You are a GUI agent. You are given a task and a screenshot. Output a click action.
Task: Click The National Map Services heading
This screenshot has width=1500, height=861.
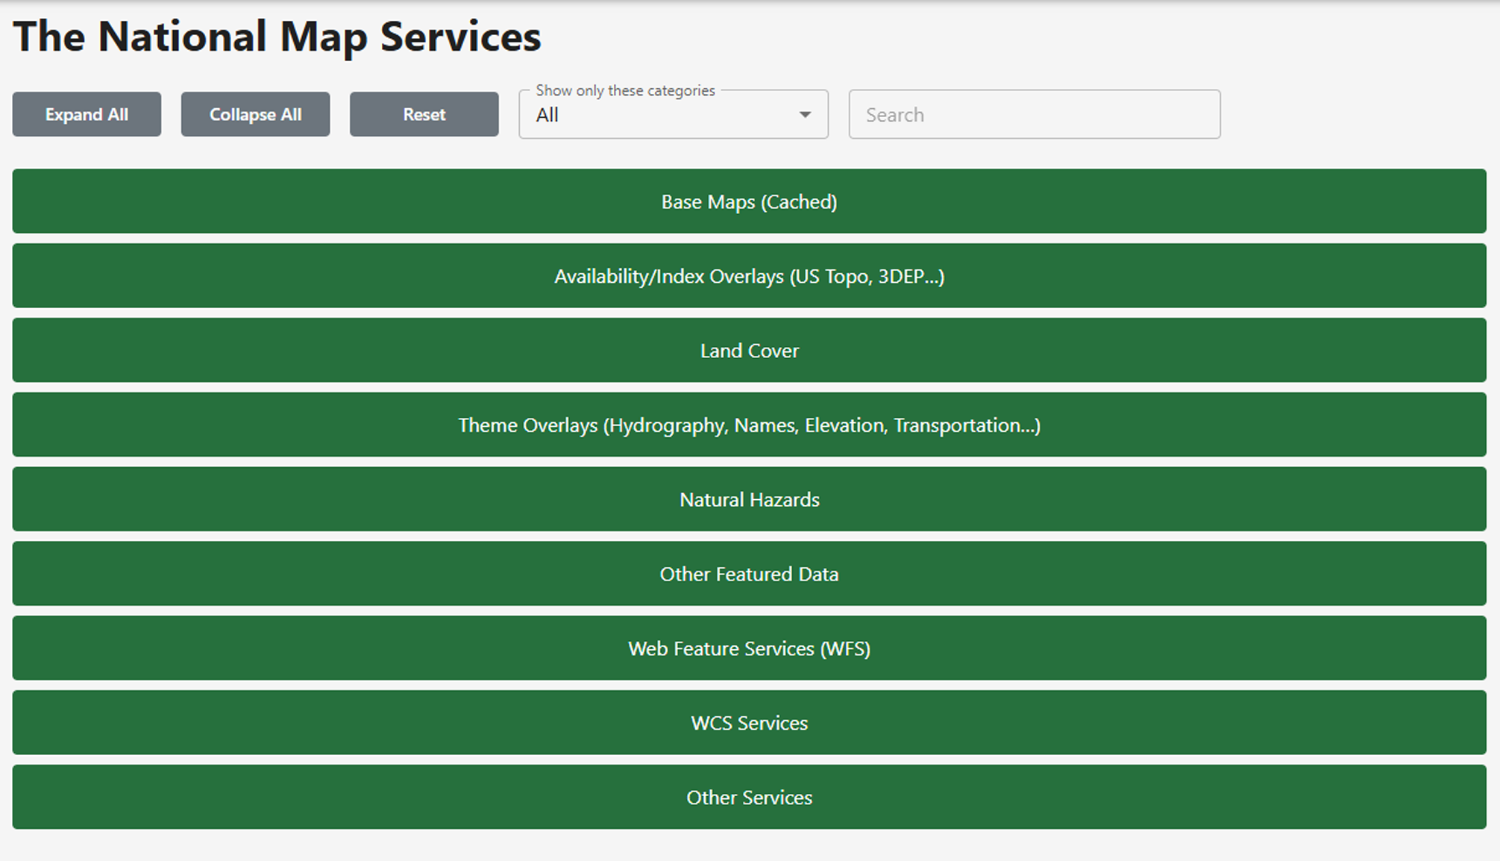(277, 37)
